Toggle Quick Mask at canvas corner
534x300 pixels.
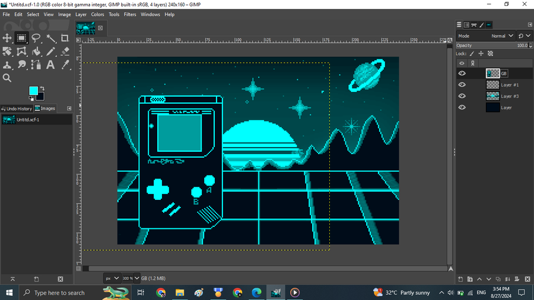click(78, 269)
